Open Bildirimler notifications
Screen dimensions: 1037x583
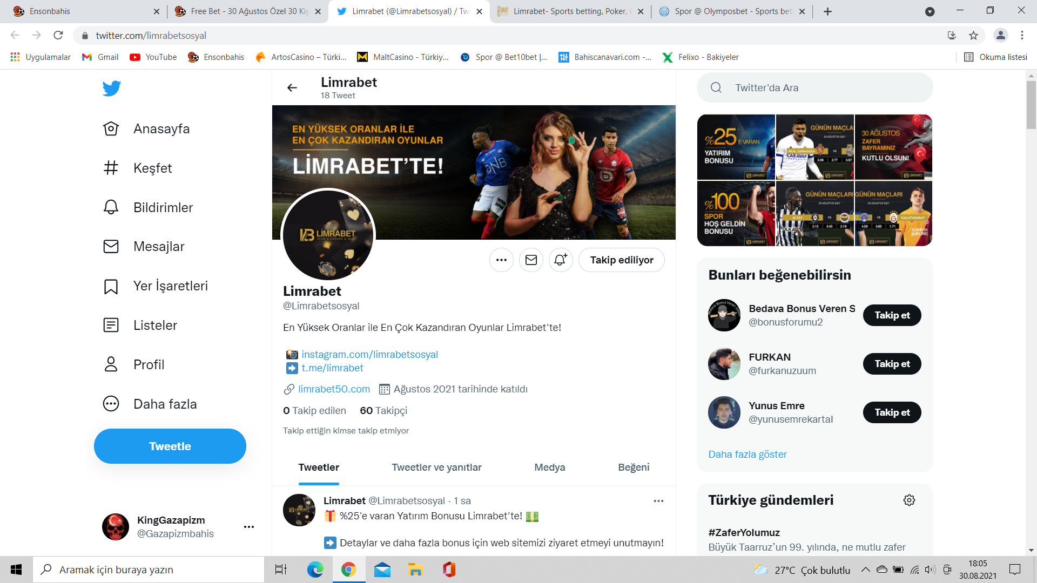tap(147, 207)
